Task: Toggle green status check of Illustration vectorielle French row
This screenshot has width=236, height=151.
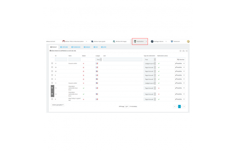Action: tap(84, 88)
